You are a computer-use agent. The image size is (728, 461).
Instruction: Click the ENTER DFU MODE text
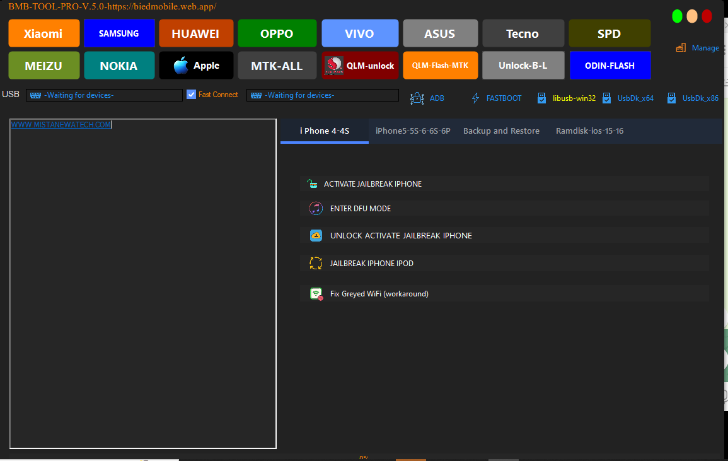click(361, 209)
